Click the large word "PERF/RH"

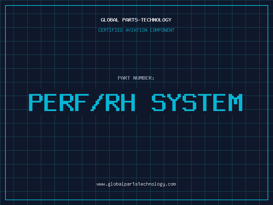coord(82,102)
